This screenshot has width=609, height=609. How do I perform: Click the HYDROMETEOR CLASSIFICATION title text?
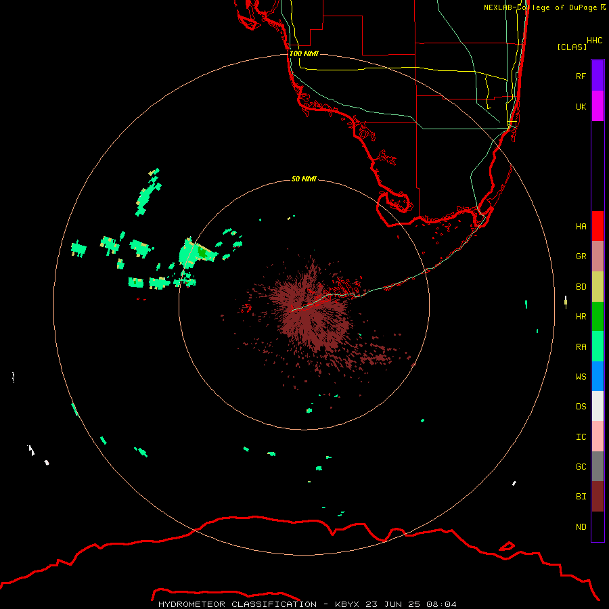pyautogui.click(x=238, y=604)
